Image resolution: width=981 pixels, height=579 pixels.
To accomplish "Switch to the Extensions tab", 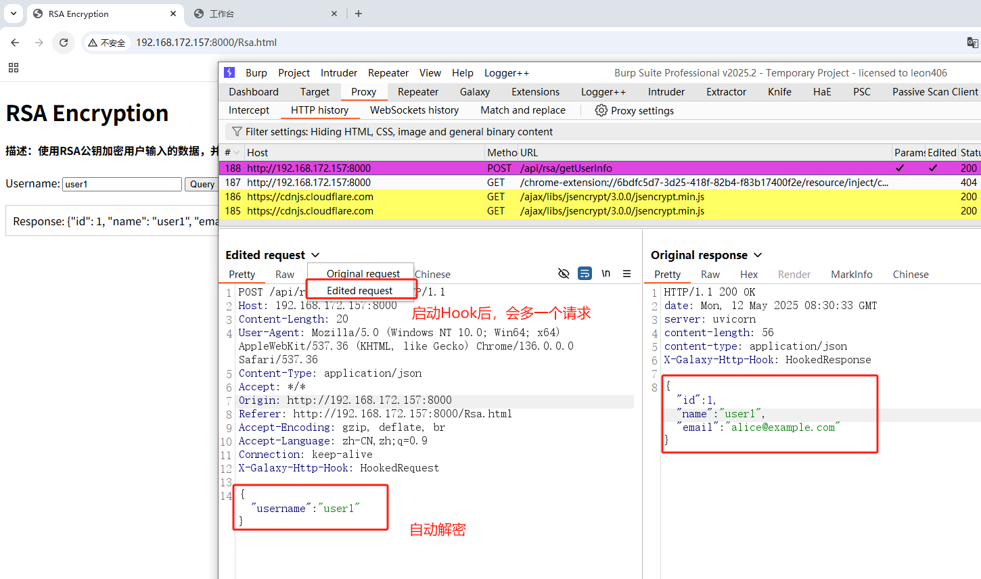I will click(x=535, y=91).
